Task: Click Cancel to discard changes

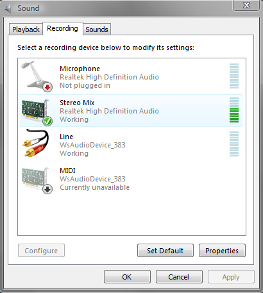Action: click(x=179, y=277)
